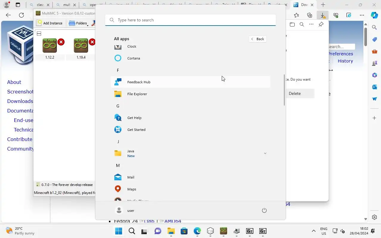This screenshot has width=381, height=238.
Task: Open the Clock app from All apps
Action: (x=190, y=46)
